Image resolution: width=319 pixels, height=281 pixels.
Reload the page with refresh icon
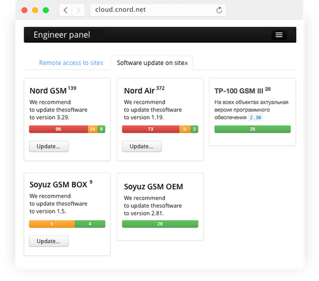[219, 10]
